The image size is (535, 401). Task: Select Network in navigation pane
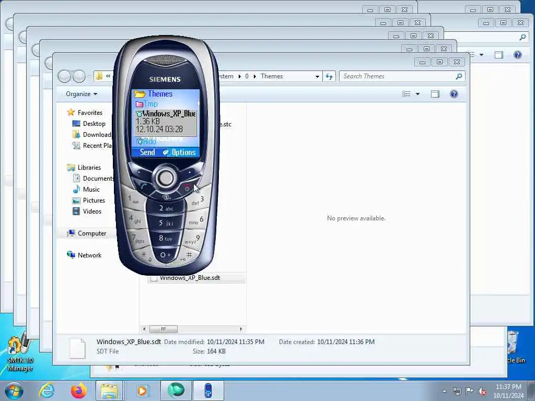tap(84, 255)
